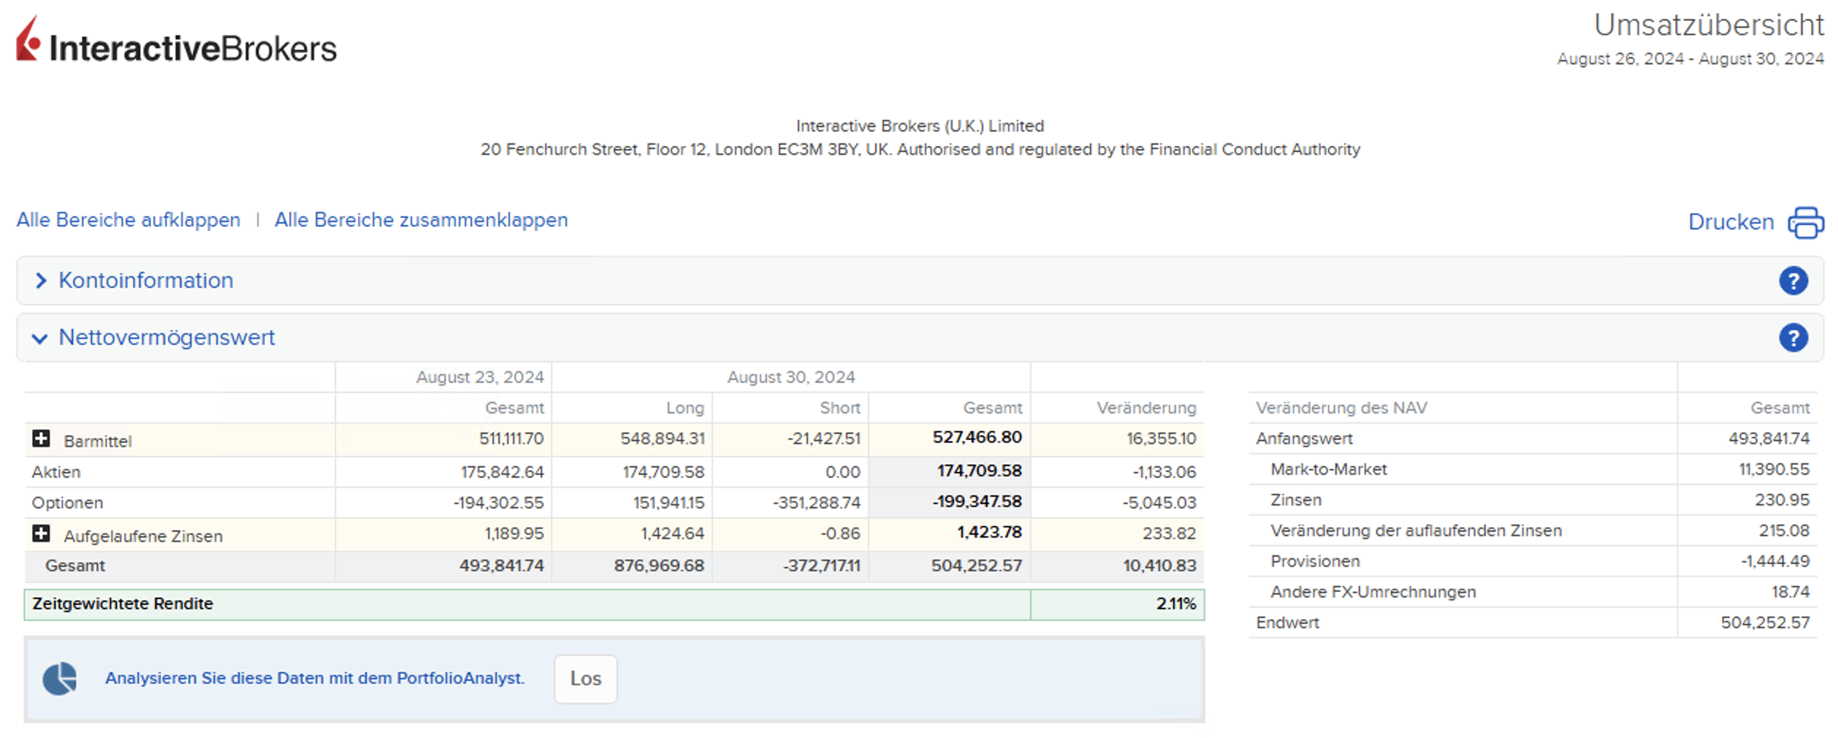Viewport: 1838px width, 738px height.
Task: Click the Gesamt total value 504,252.57
Action: (976, 566)
